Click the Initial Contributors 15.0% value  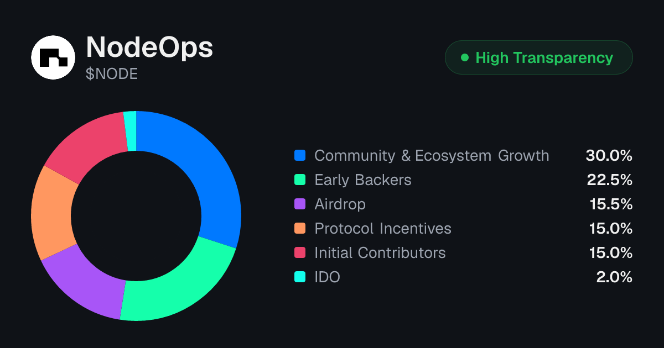[611, 253]
